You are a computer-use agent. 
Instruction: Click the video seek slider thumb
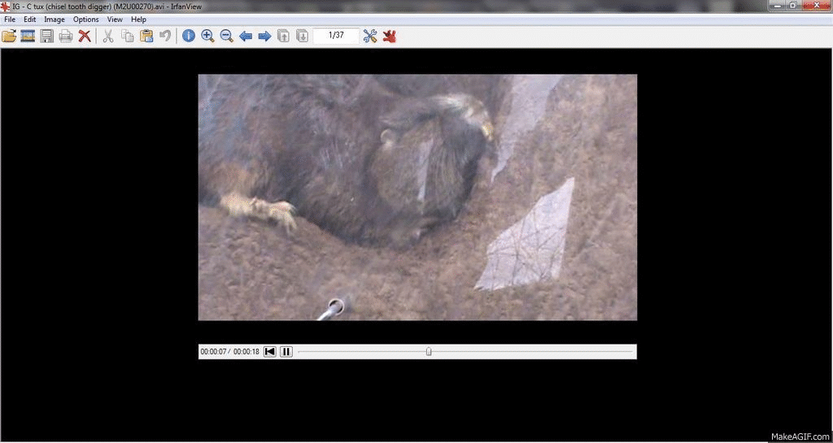pyautogui.click(x=429, y=351)
